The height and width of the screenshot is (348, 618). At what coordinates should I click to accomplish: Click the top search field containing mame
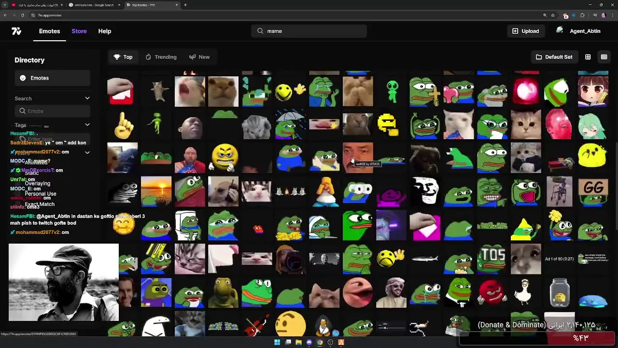click(309, 31)
